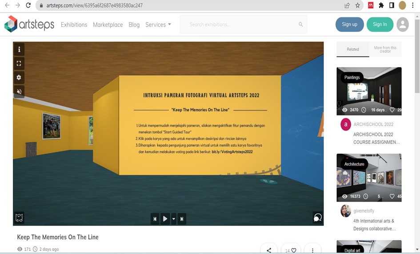Screen dimensions: 420x254
Task: Start the guided tour play button
Action: [165, 218]
